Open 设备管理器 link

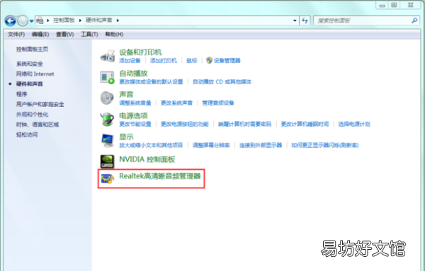227,60
